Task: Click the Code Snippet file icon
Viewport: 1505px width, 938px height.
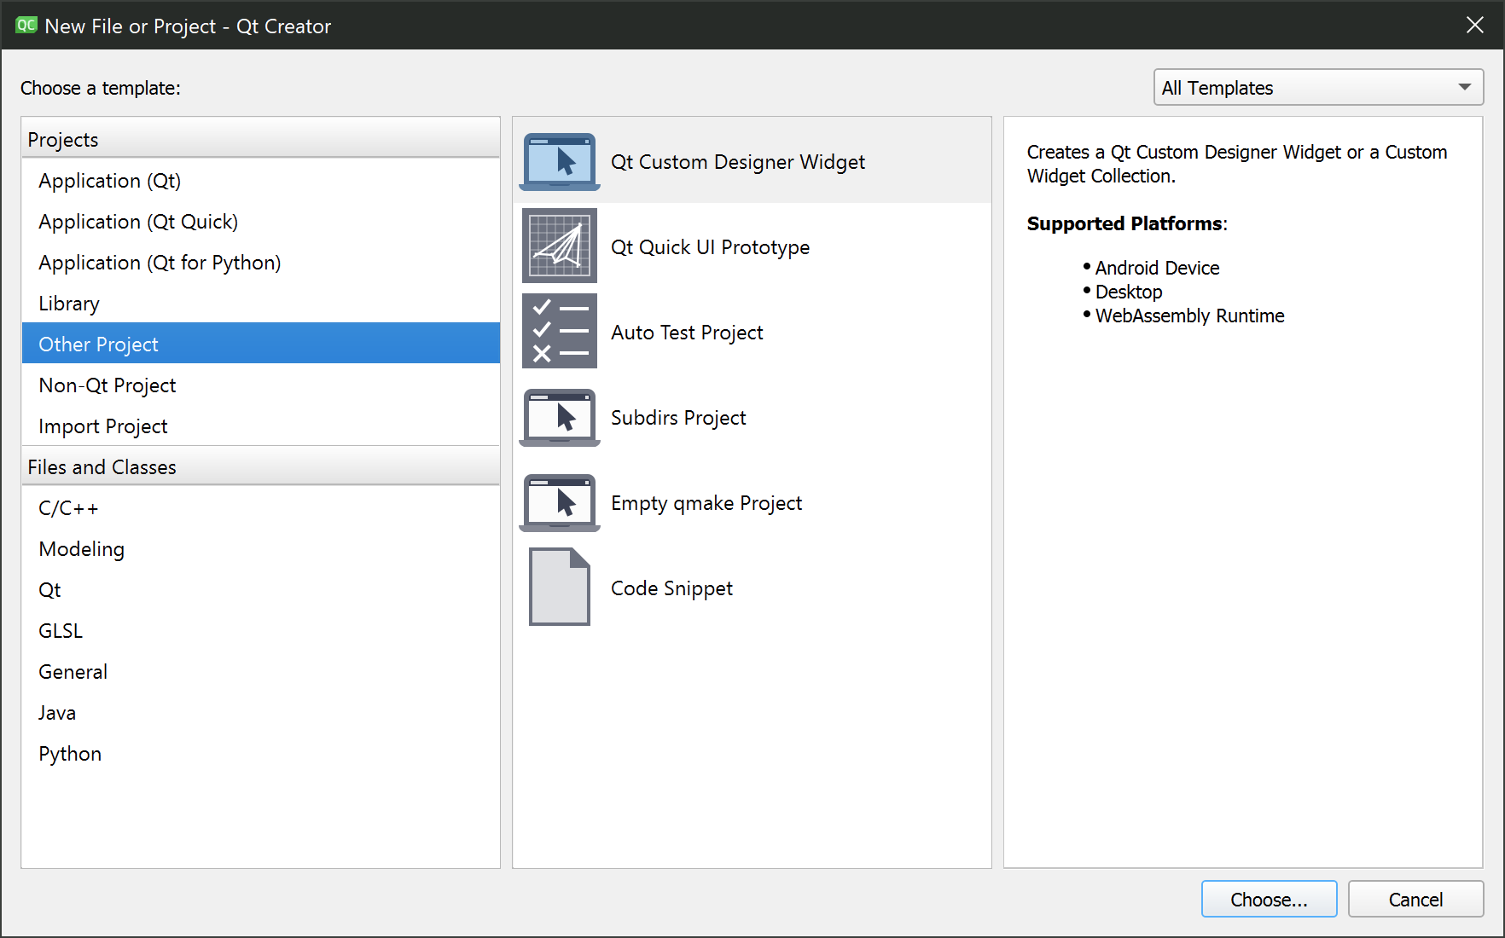Action: pos(560,588)
